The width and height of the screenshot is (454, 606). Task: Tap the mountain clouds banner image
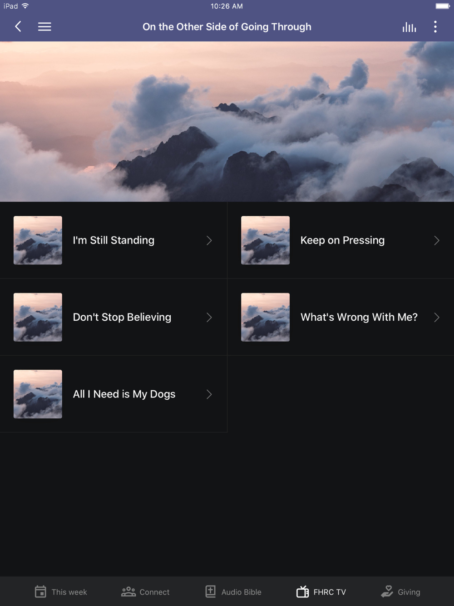coord(227,122)
